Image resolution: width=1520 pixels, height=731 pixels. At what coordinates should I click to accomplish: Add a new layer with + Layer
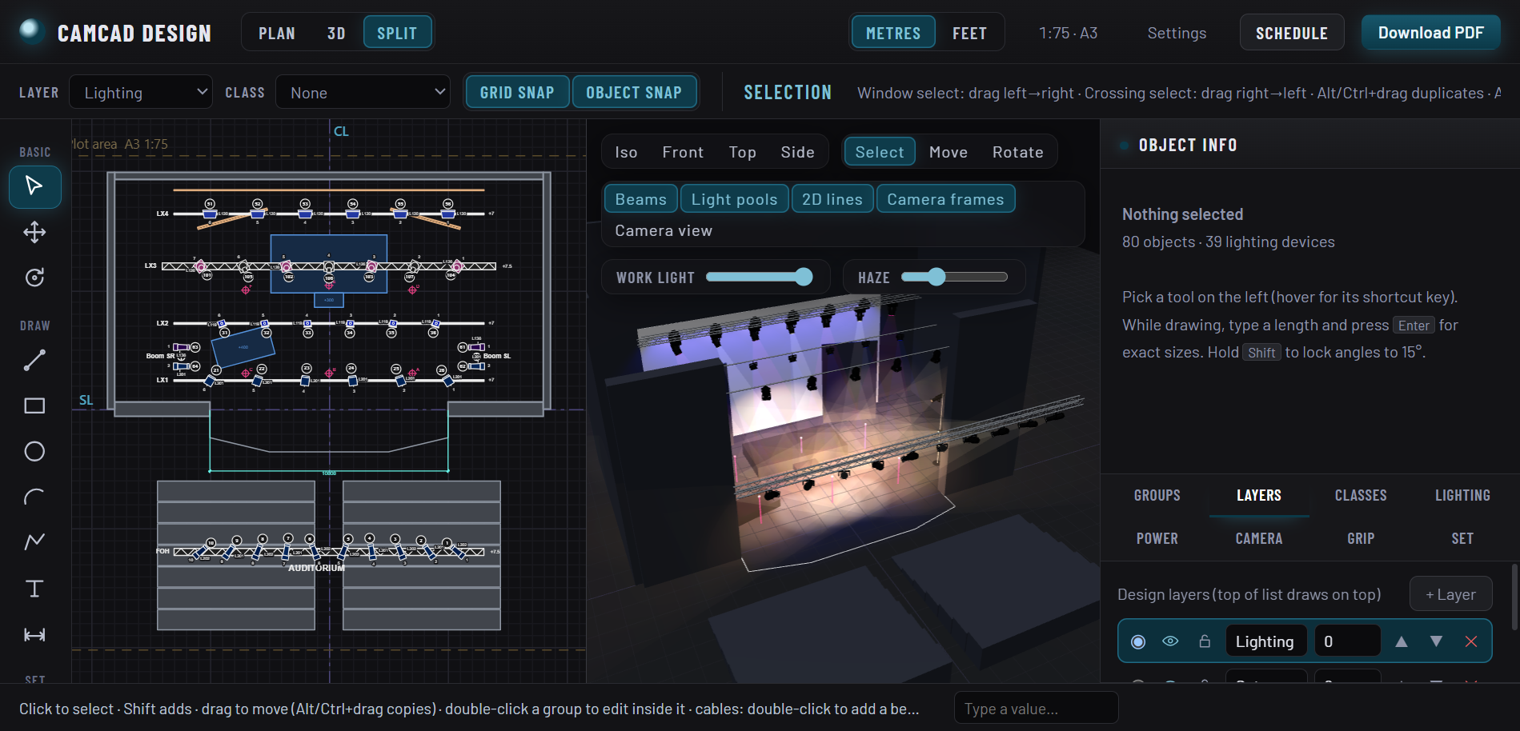1451,594
